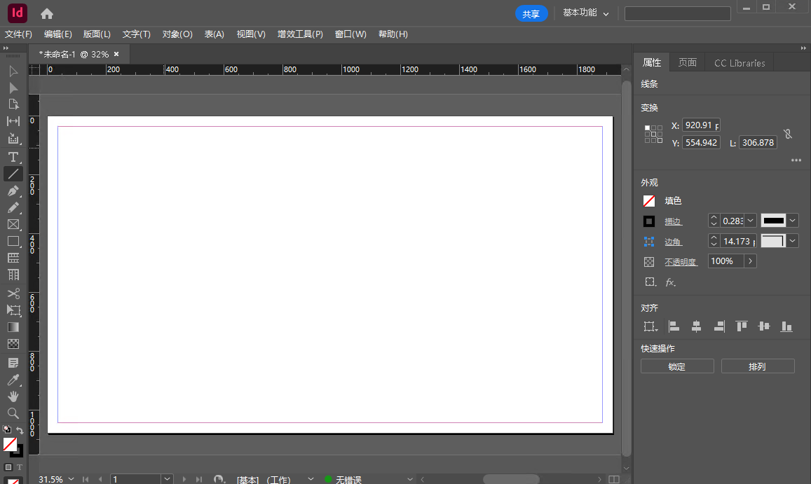The height and width of the screenshot is (484, 811).
Task: Toggle formatting affects container button
Action: coord(8,467)
